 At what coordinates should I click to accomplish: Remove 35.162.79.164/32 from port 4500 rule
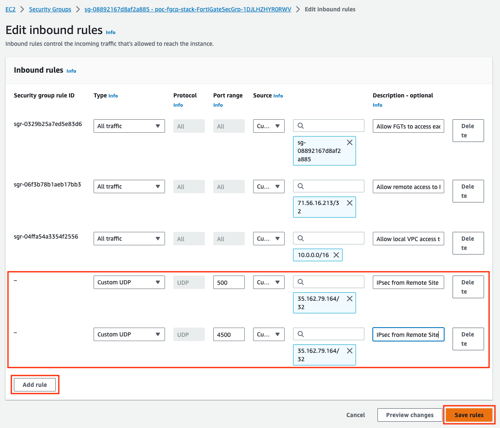[349, 350]
